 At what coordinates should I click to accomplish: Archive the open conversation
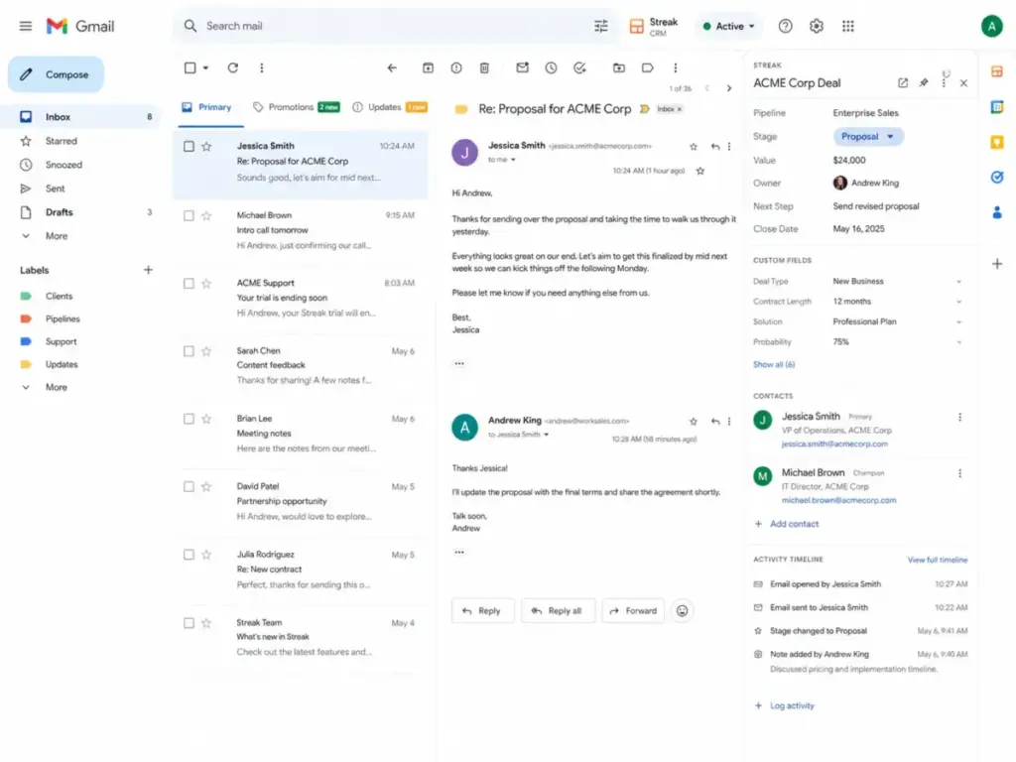pyautogui.click(x=428, y=67)
